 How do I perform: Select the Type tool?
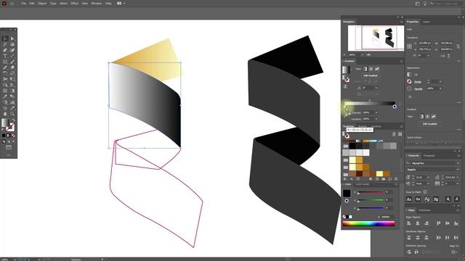[5, 56]
